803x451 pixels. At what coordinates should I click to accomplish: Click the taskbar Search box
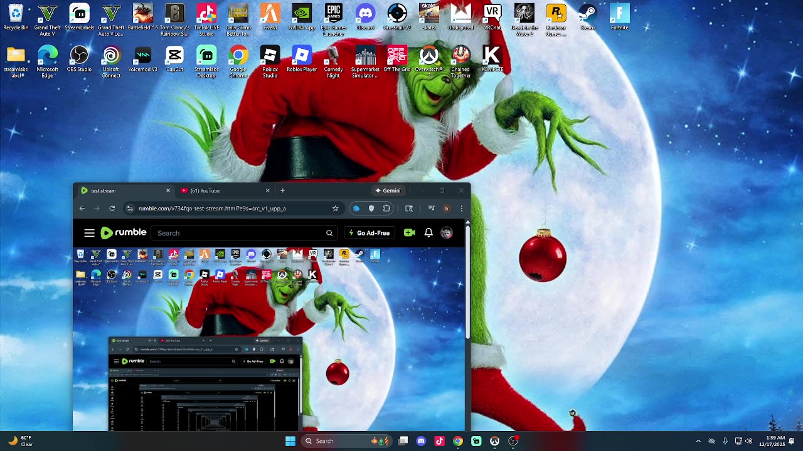[345, 441]
